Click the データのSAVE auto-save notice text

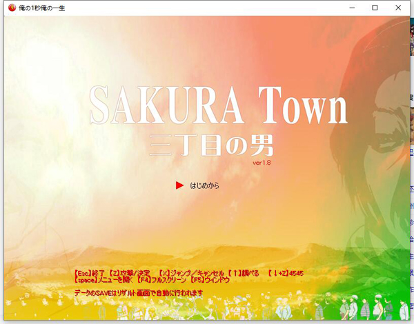(138, 293)
